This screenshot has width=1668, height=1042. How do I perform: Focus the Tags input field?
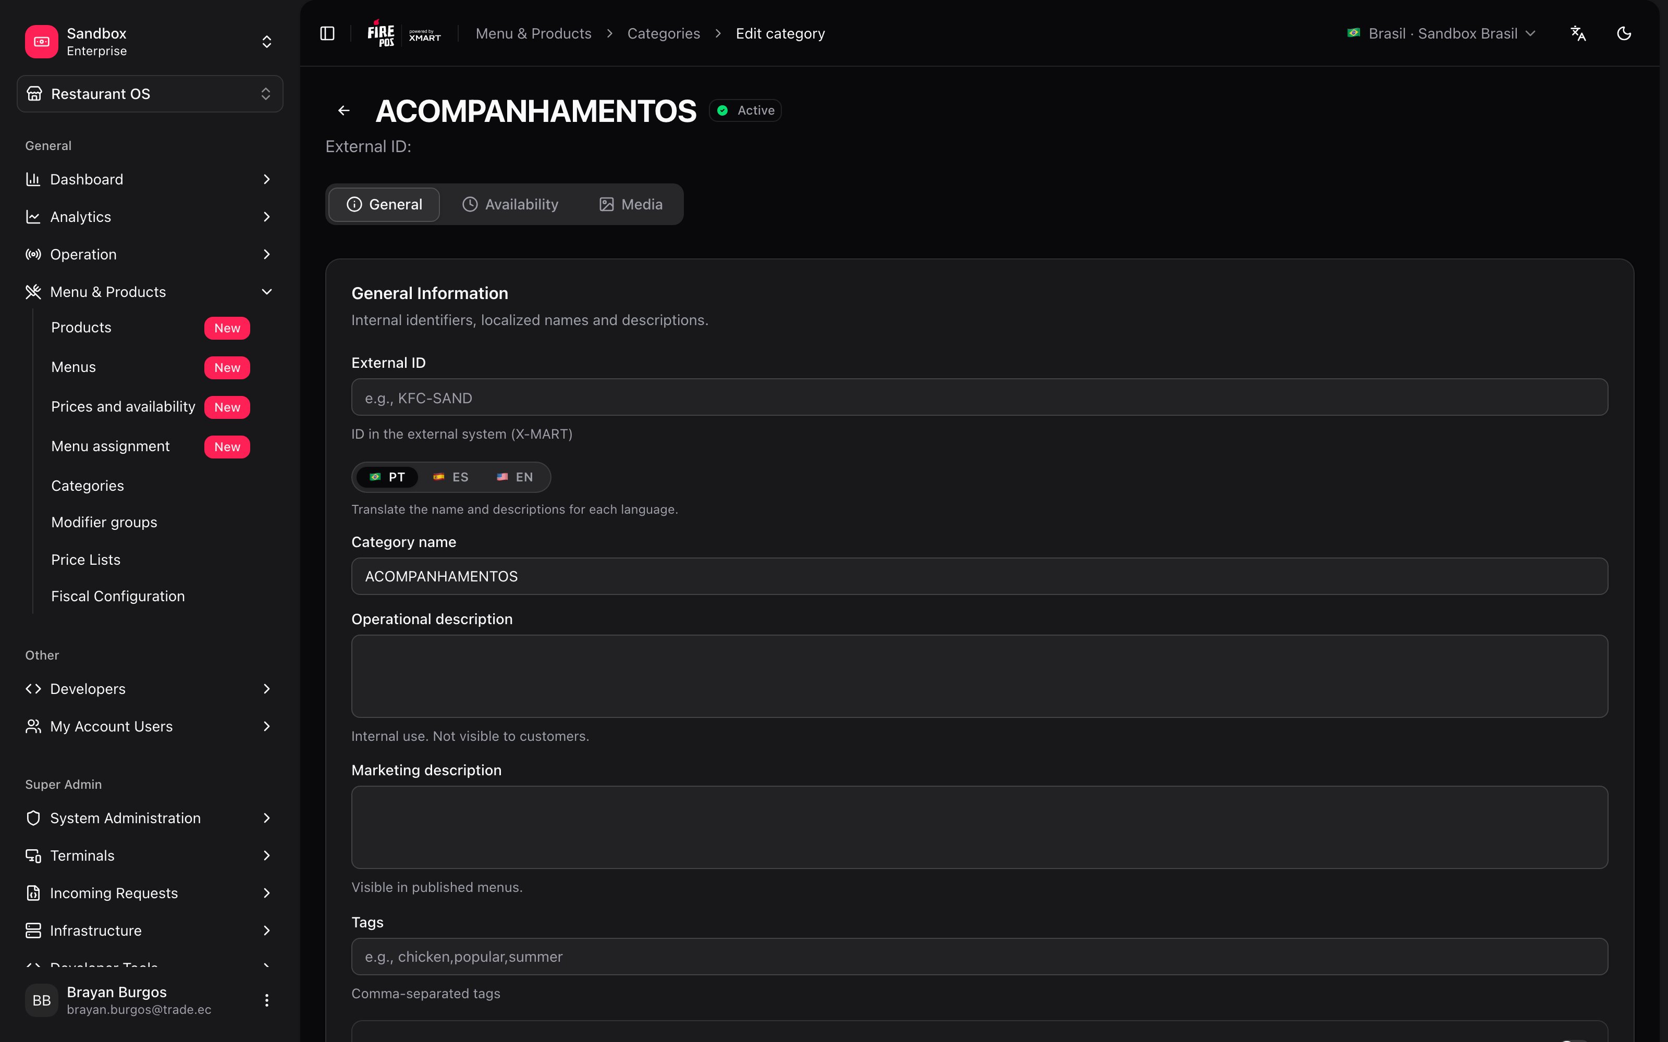click(x=979, y=957)
